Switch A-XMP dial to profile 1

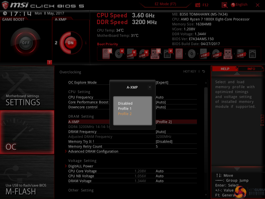[x=86, y=43]
